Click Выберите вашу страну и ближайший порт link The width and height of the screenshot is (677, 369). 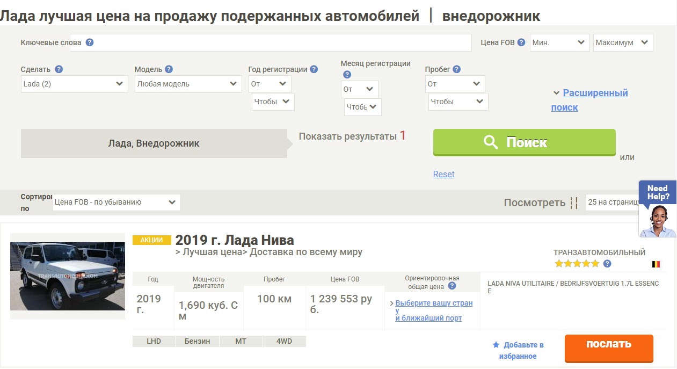point(434,310)
